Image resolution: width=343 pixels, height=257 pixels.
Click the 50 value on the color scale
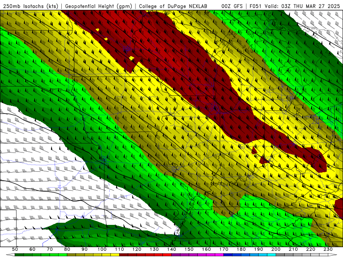(15, 249)
